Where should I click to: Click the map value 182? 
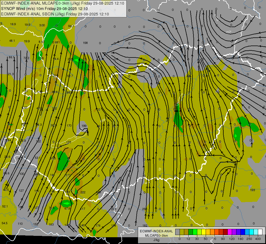click(x=145, y=226)
